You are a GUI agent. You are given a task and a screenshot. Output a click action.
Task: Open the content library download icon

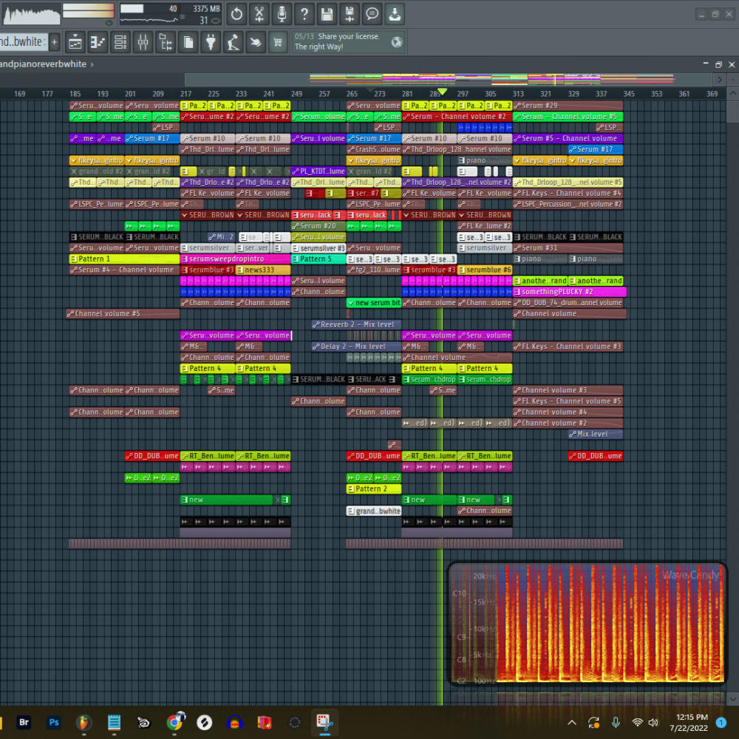point(395,14)
